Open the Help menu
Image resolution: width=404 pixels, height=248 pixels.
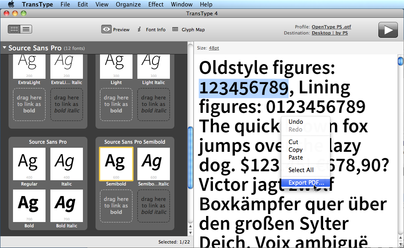click(206, 4)
